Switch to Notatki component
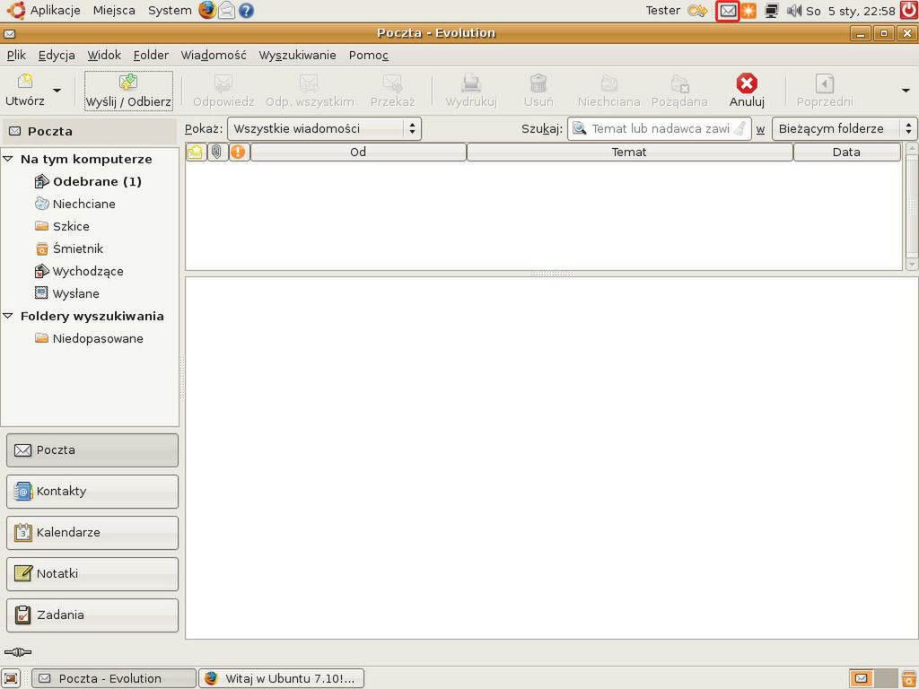Screen dimensions: 919x689 coord(92,573)
